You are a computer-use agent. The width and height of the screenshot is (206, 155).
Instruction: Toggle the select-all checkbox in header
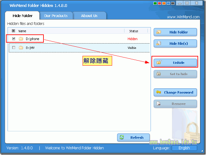pyautogui.click(x=14, y=31)
